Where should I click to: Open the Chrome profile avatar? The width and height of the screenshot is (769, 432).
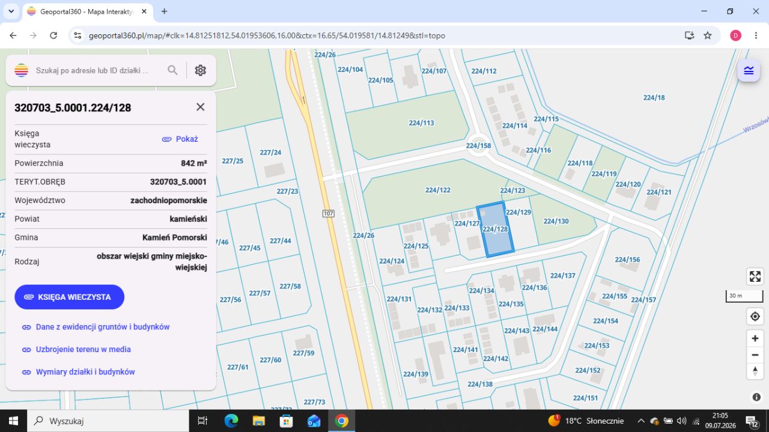coord(735,35)
